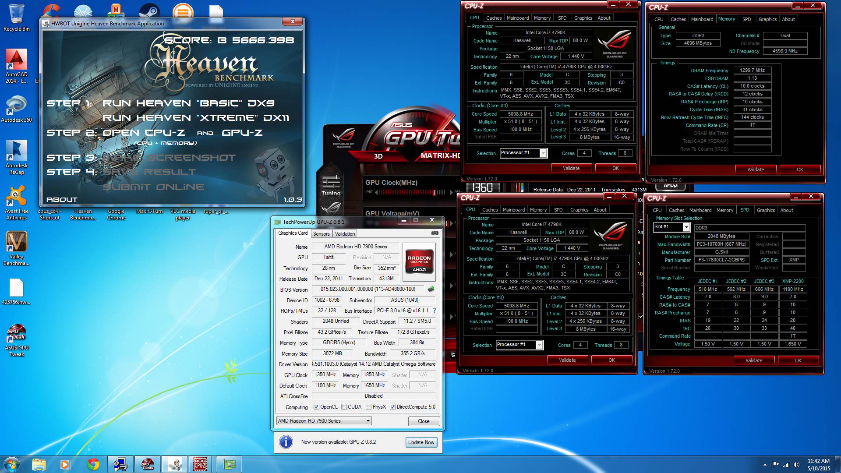Click the BIOS Version field in GPU-Z

click(367, 289)
